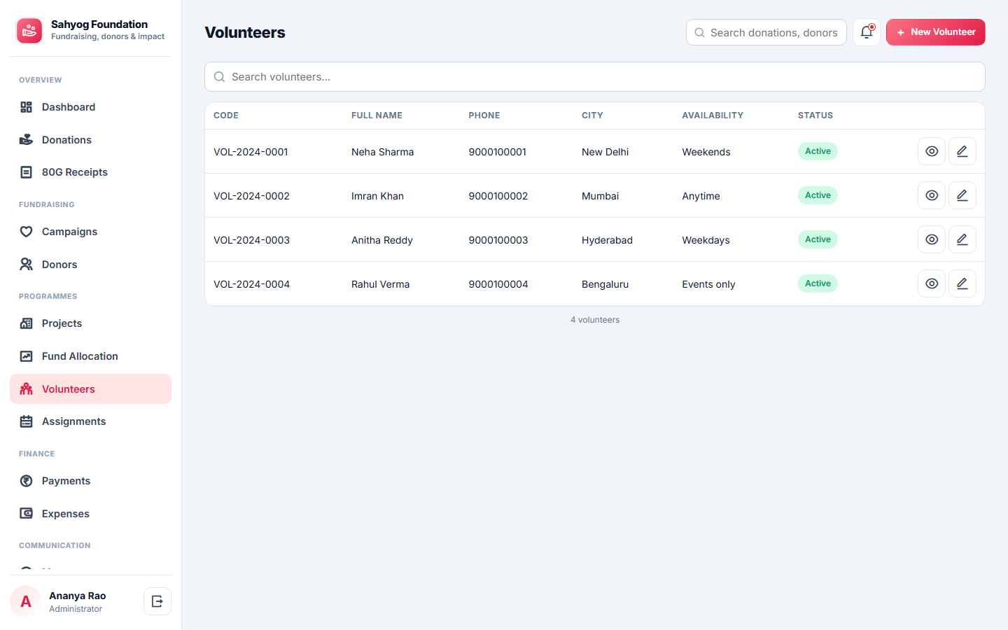1008x630 pixels.
Task: Click the Active badge for Rahul Verma
Action: point(818,283)
